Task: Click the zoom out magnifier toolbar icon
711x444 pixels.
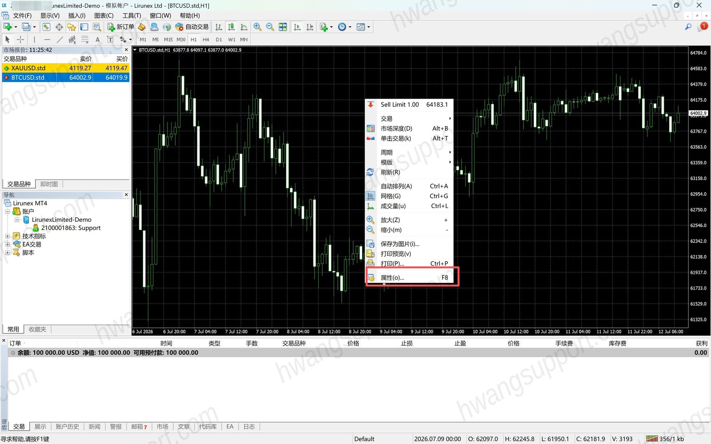Action: pos(270,27)
